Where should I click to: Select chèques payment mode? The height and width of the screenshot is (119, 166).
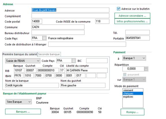[133, 94]
